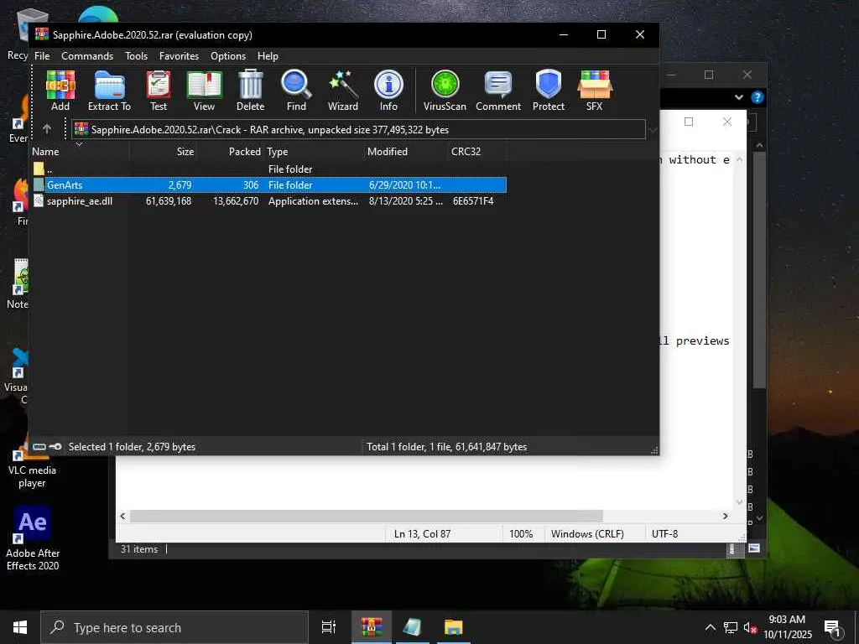The image size is (859, 644).
Task: Click the 6E6571F4 CRC32 value
Action: 473,201
